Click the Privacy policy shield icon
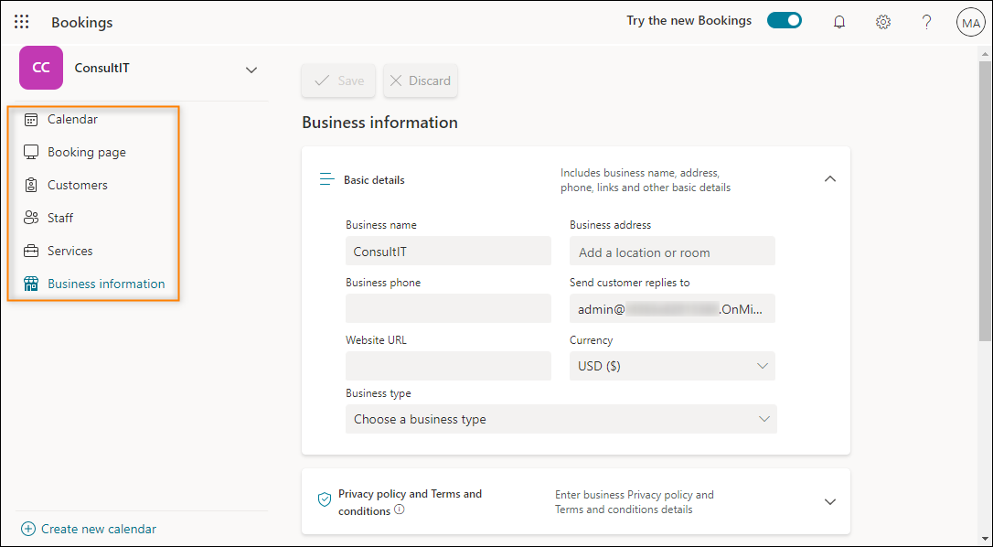This screenshot has width=993, height=547. point(325,500)
